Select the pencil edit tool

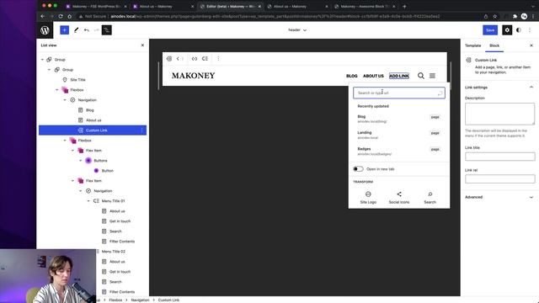pyautogui.click(x=76, y=30)
